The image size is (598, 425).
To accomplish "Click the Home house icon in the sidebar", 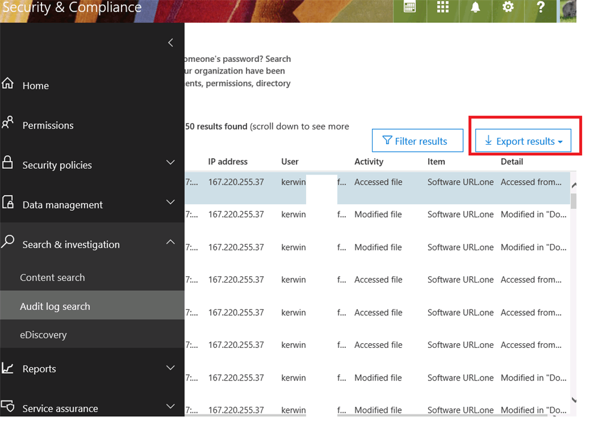I will (x=8, y=83).
